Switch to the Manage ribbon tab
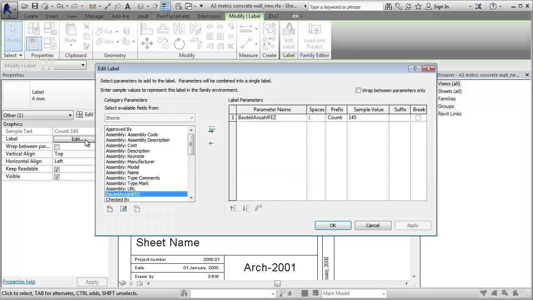This screenshot has height=300, width=533. click(94, 16)
